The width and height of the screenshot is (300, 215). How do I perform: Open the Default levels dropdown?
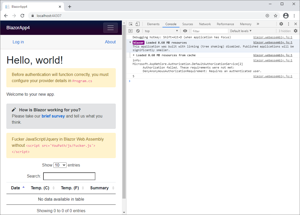(x=241, y=31)
